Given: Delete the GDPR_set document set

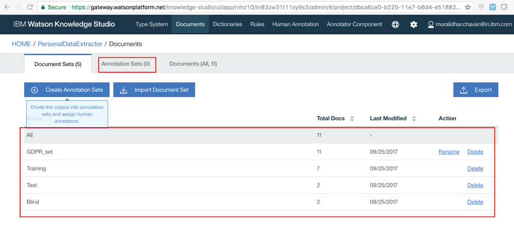Looking at the screenshot, I should tap(475, 152).
